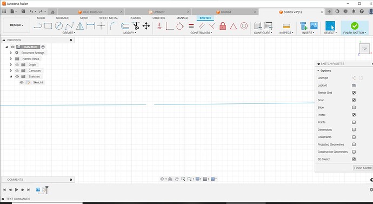Toggle visibility of Canvases folder
The image size is (373, 204).
coord(17,70)
